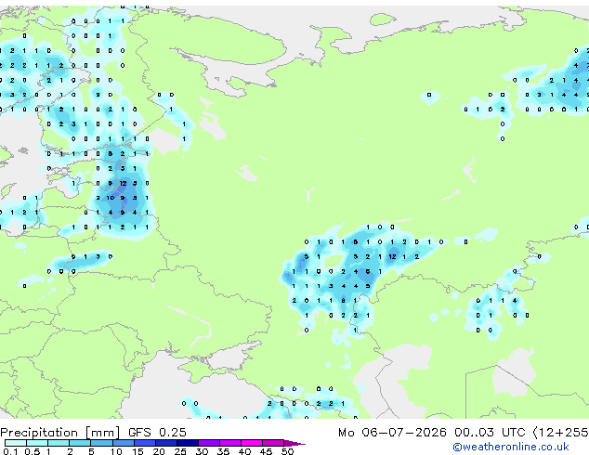Select the 30–35 mm purple legend swatch

(209, 443)
